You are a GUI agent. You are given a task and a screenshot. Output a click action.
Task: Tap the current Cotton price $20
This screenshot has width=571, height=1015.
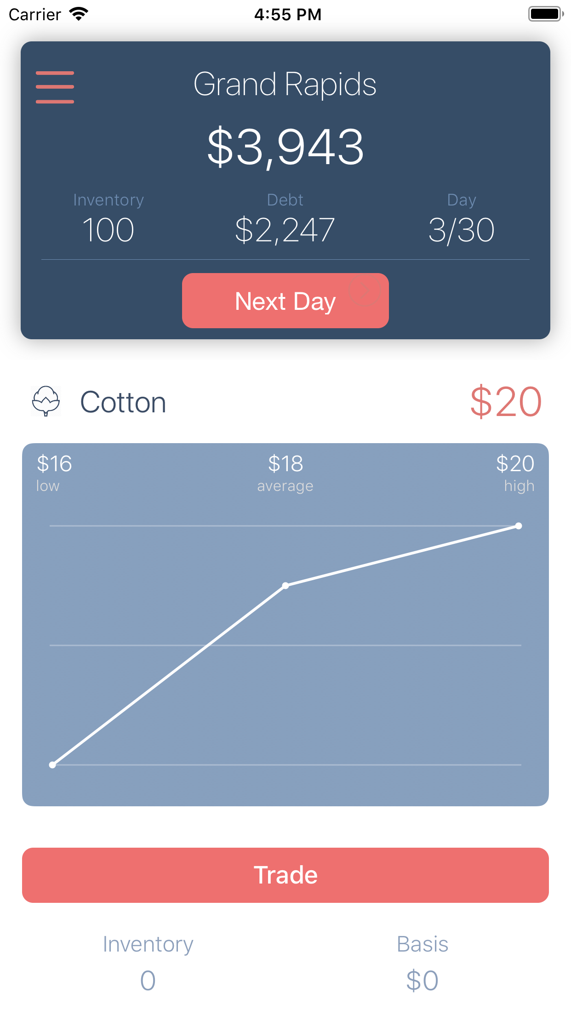tap(506, 402)
